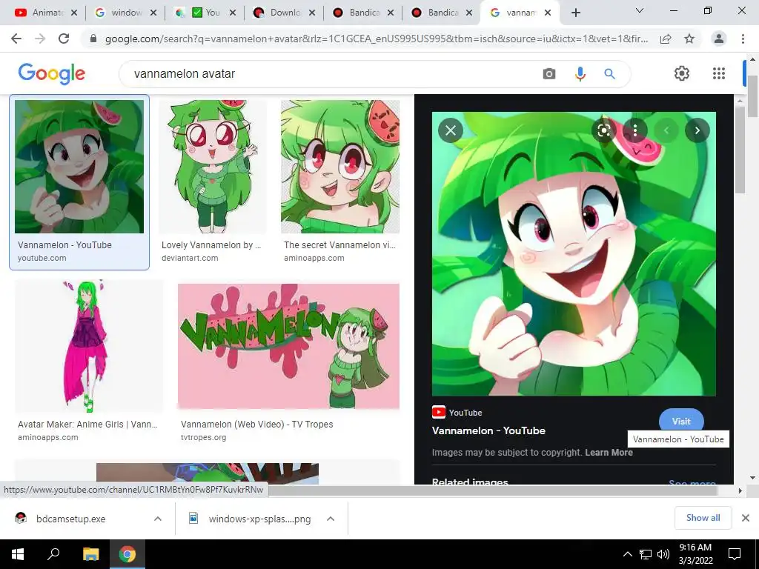759x569 pixels.
Task: Expand bdcamsetup.exe download options
Action: tap(158, 519)
